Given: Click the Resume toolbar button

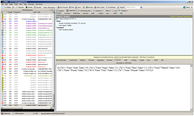Looking at the screenshot, I should (20, 7).
